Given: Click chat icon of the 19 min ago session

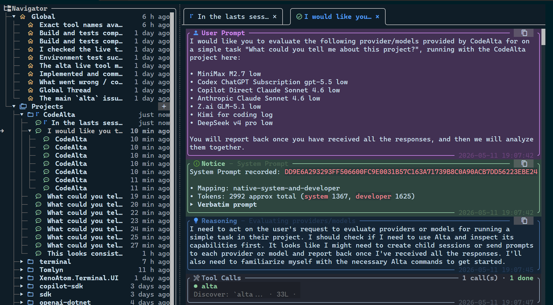Looking at the screenshot, I should 38,196.
